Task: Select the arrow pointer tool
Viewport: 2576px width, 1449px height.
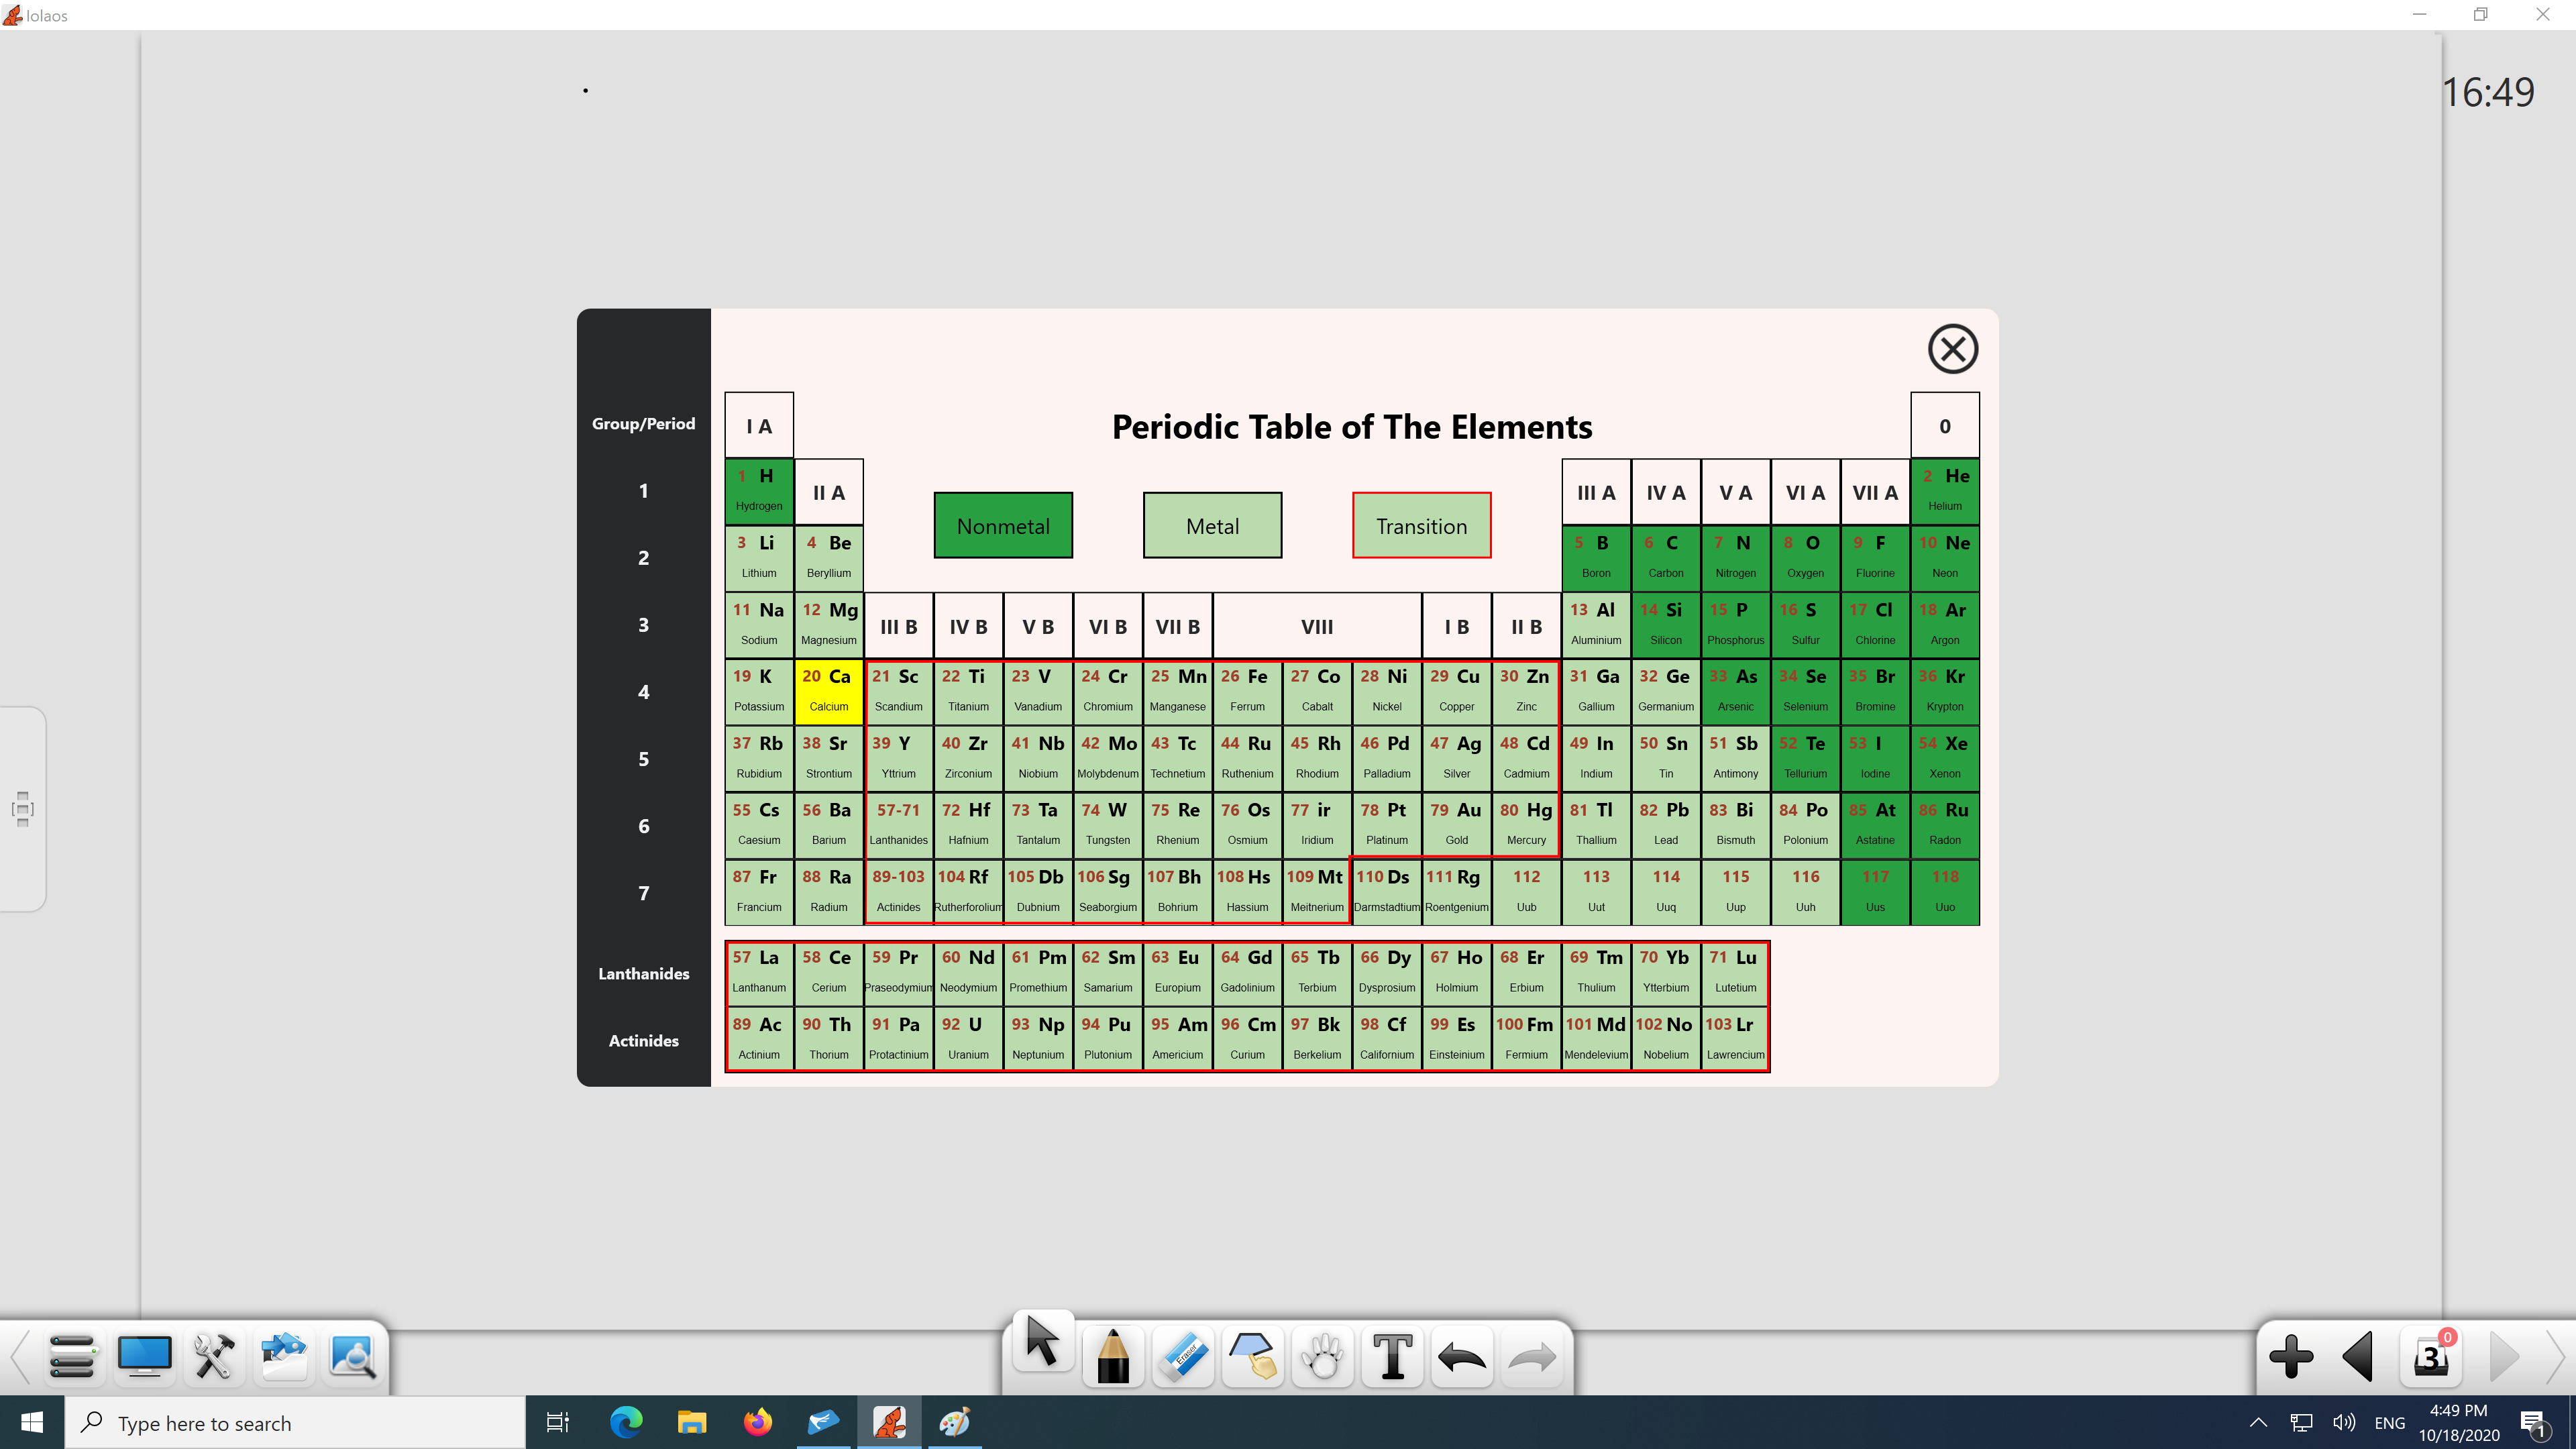Action: pyautogui.click(x=1042, y=1342)
